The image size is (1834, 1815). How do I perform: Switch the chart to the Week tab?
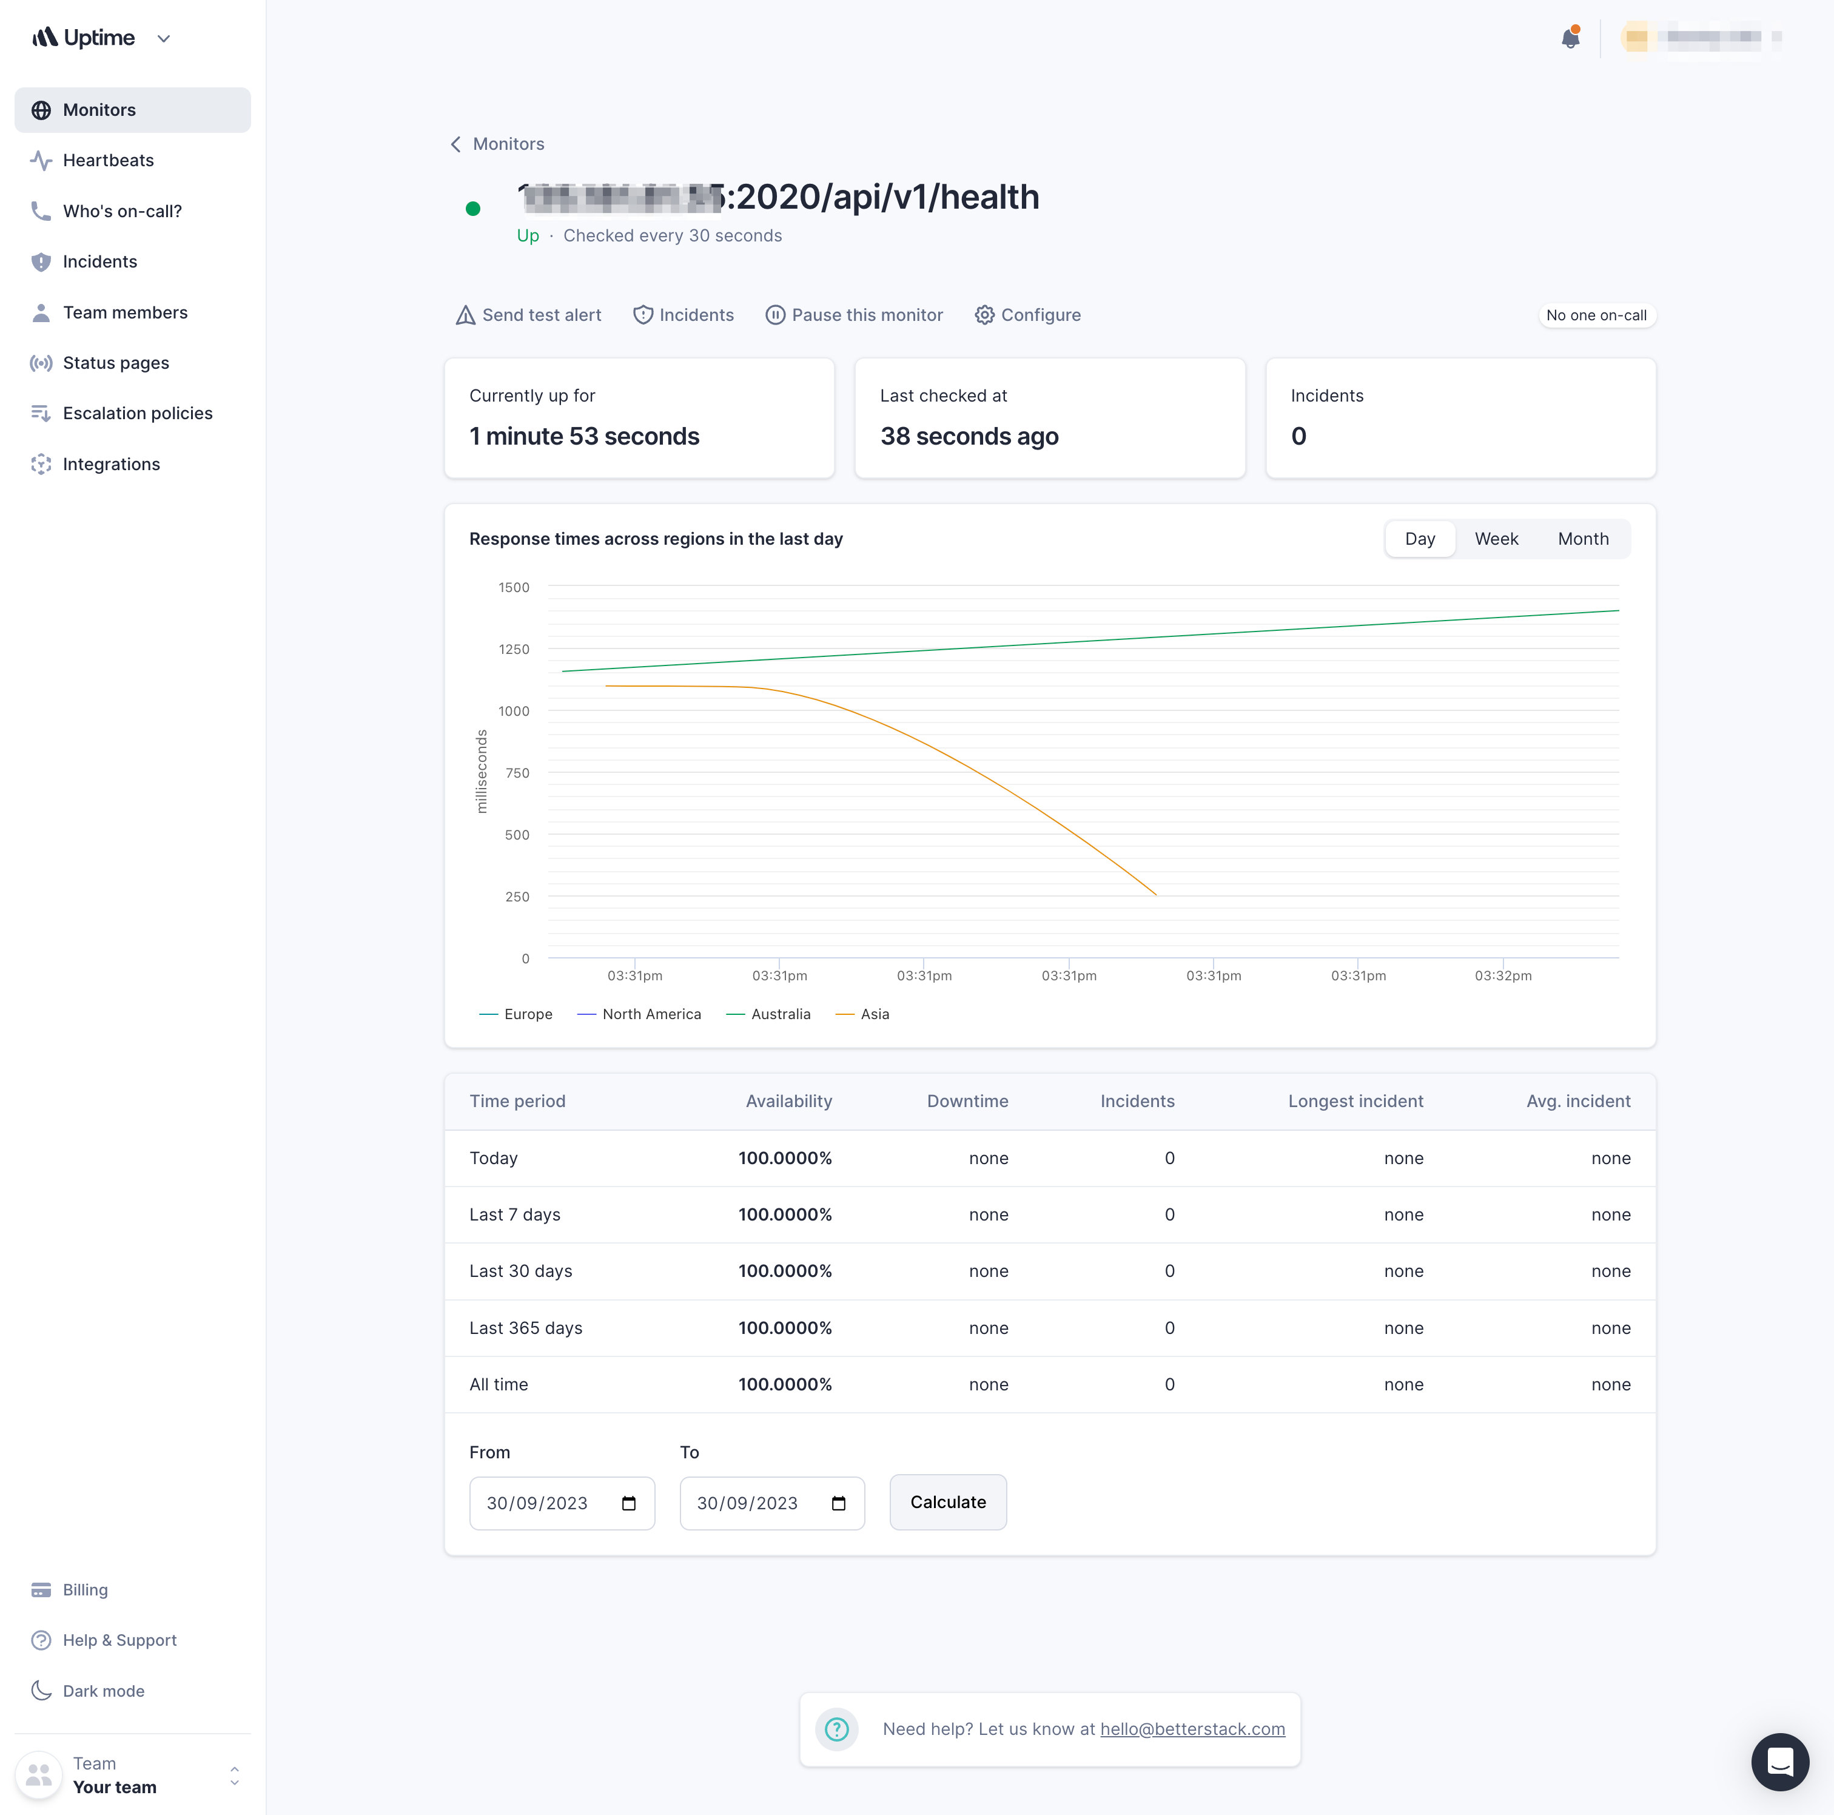click(1496, 538)
